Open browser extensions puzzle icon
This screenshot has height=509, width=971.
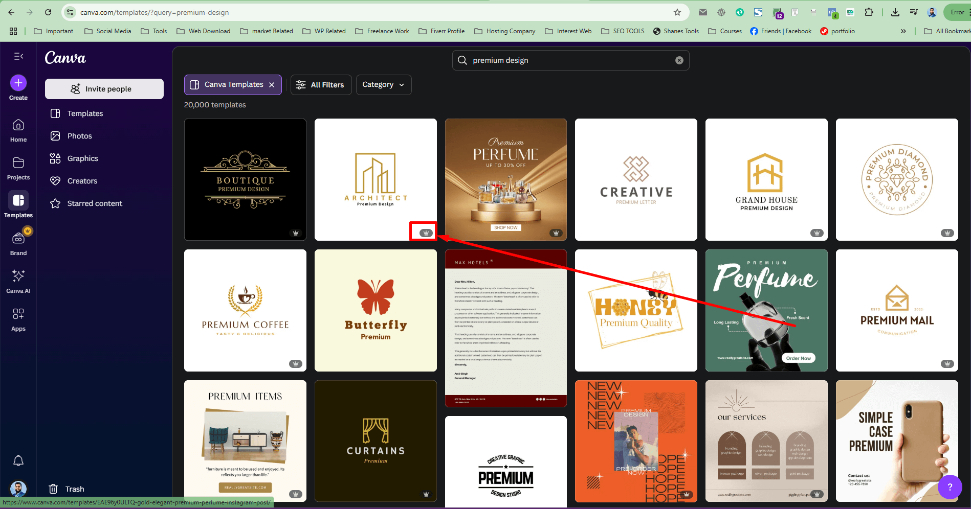pyautogui.click(x=869, y=12)
